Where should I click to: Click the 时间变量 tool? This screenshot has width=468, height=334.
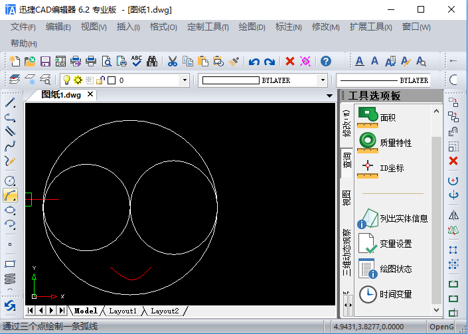point(384,294)
